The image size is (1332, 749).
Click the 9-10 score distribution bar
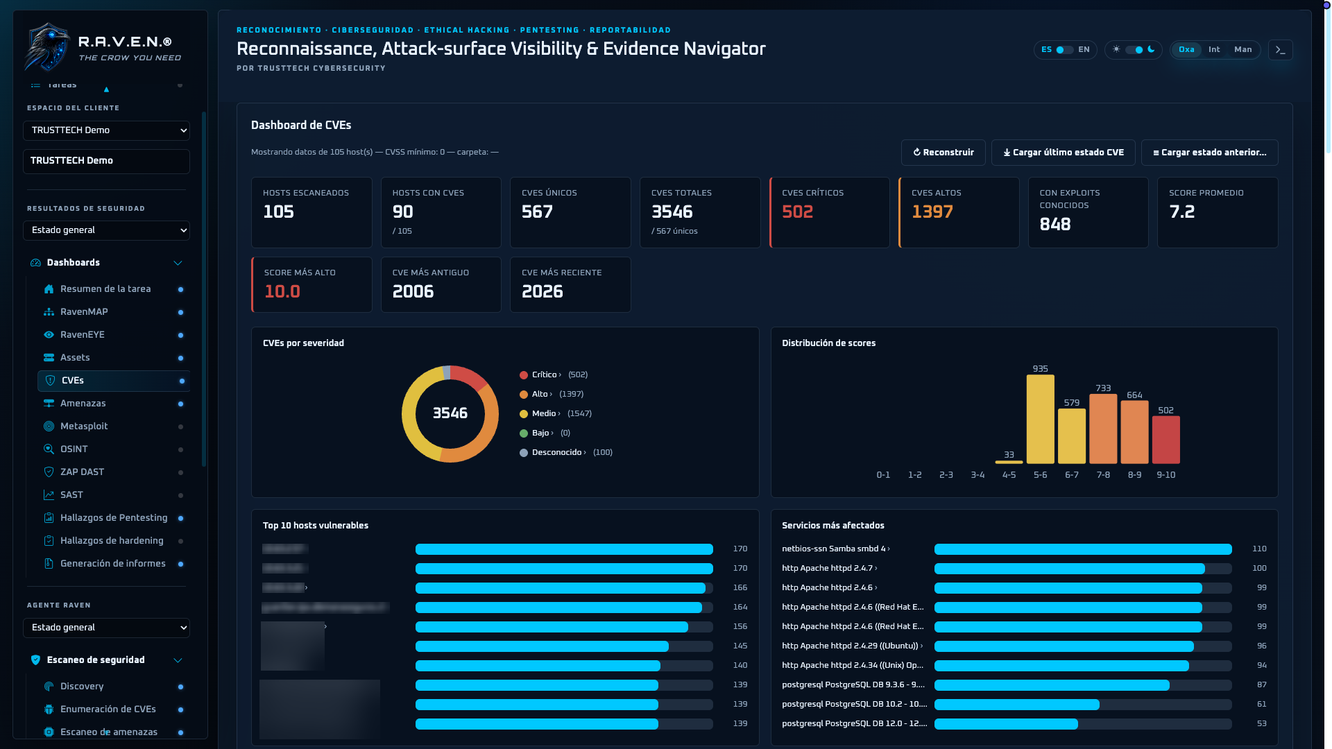coord(1166,440)
